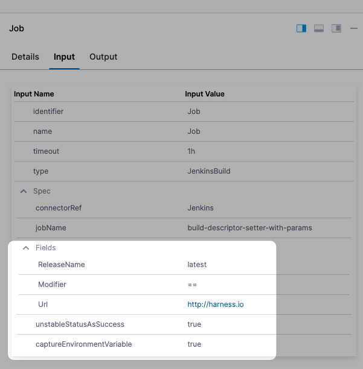This screenshot has width=363, height=369.
Task: Click the captureEnvironmentVariable row label
Action: (x=83, y=344)
